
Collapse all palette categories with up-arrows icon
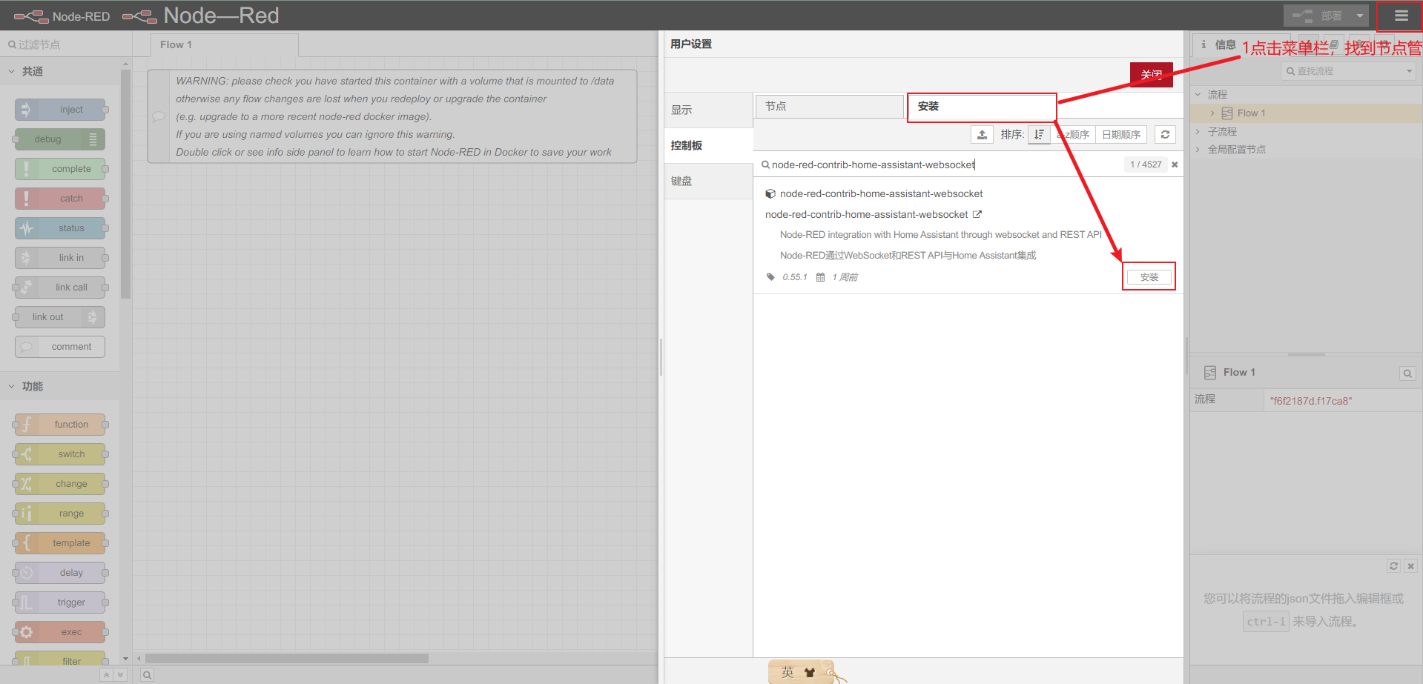(106, 675)
